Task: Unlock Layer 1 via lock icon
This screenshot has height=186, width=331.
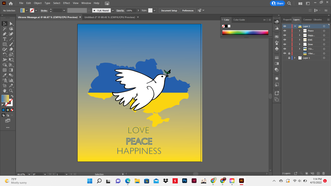Action: (x=289, y=58)
